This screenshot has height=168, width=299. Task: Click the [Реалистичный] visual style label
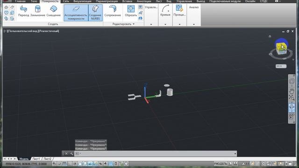[x=49, y=31]
